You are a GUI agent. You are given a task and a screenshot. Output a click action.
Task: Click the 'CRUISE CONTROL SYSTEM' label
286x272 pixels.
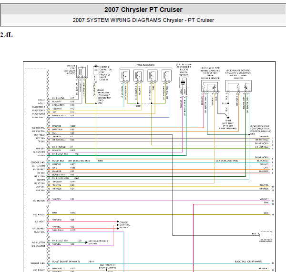(x=125, y=225)
